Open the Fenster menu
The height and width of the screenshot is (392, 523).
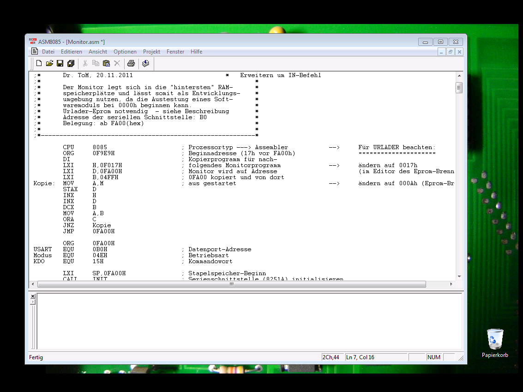(175, 52)
